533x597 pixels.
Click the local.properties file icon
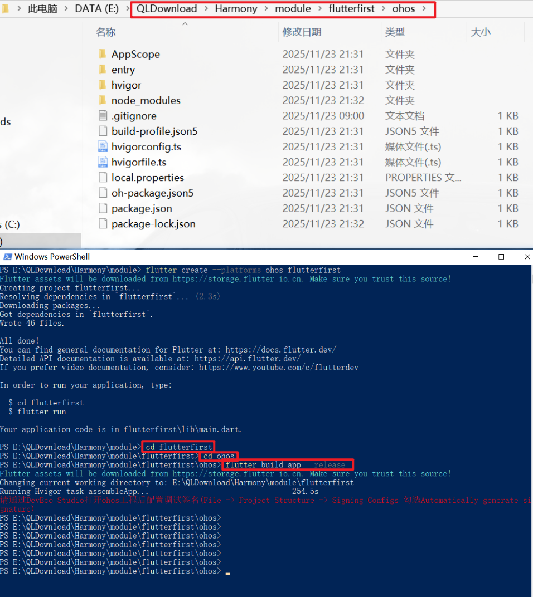(103, 178)
